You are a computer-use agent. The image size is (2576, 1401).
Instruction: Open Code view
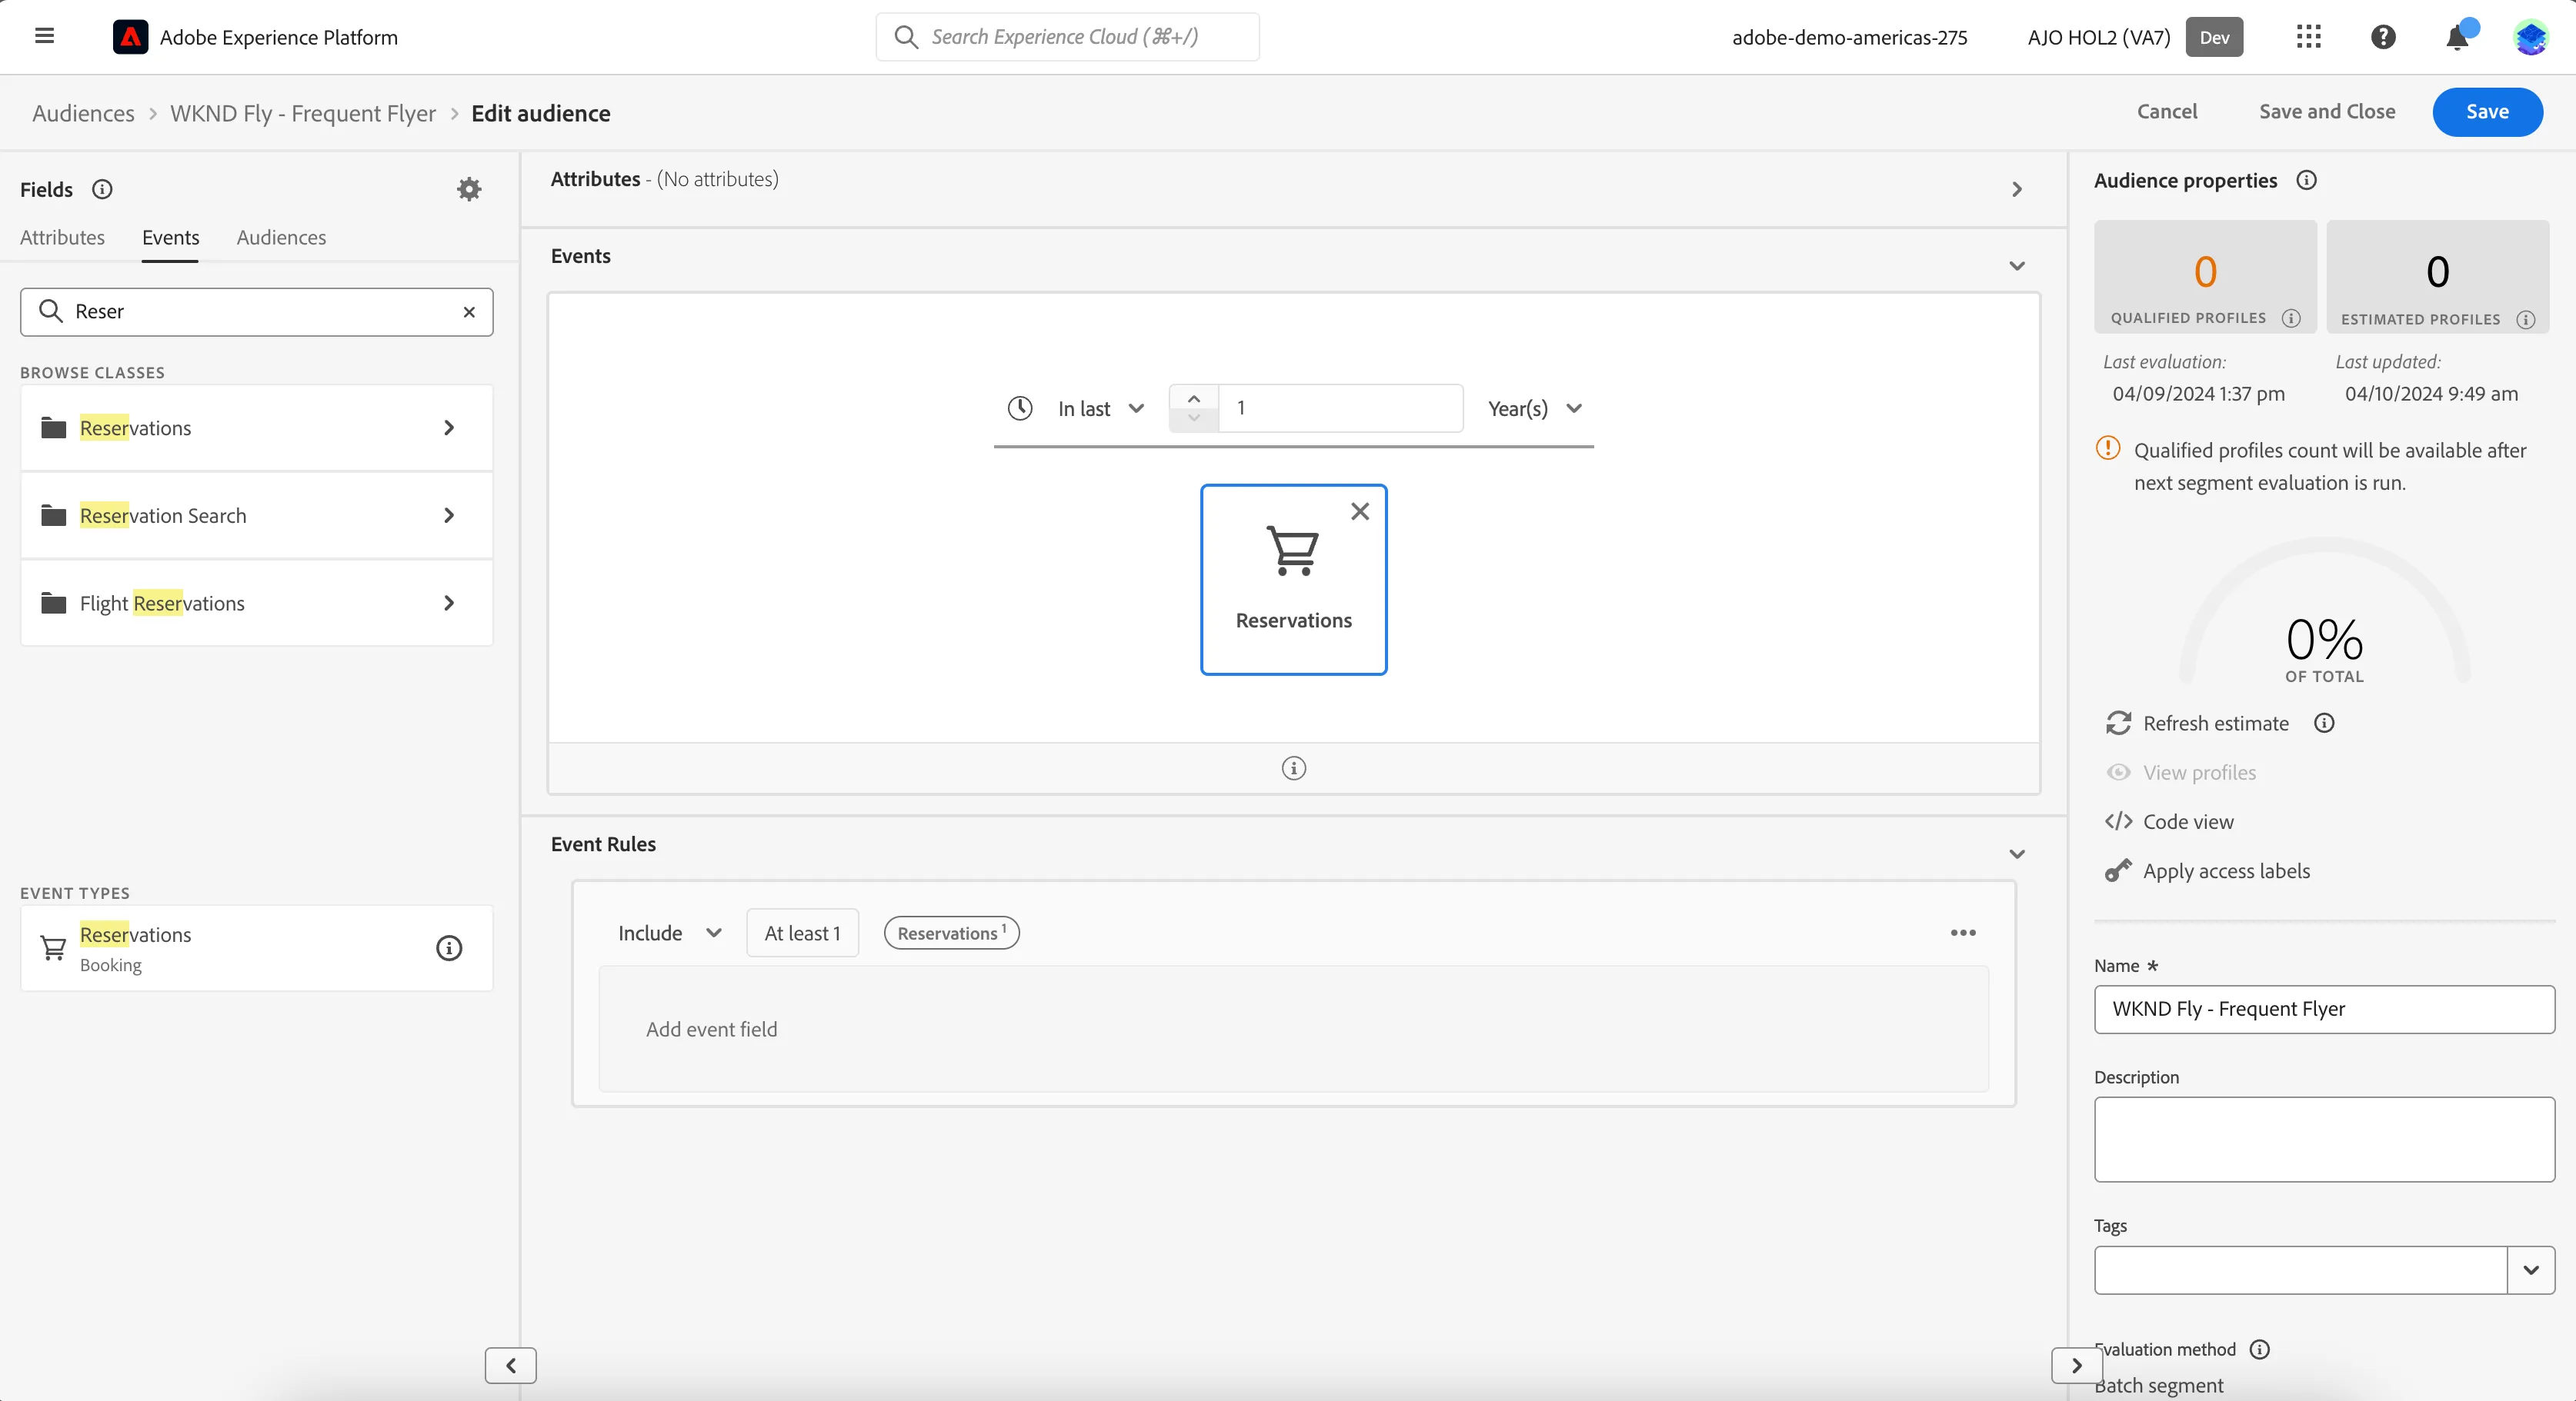pos(2169,821)
